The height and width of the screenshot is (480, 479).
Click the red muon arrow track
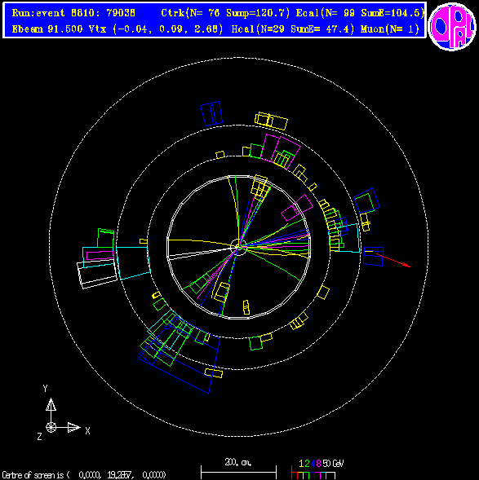(x=393, y=260)
